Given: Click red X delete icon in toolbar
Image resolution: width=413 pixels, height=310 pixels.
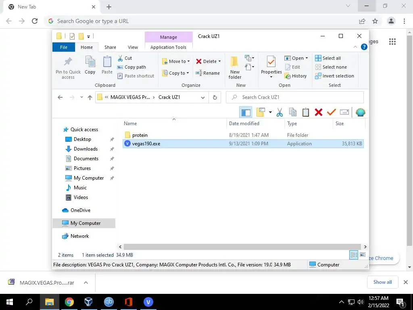Looking at the screenshot, I should [319, 112].
